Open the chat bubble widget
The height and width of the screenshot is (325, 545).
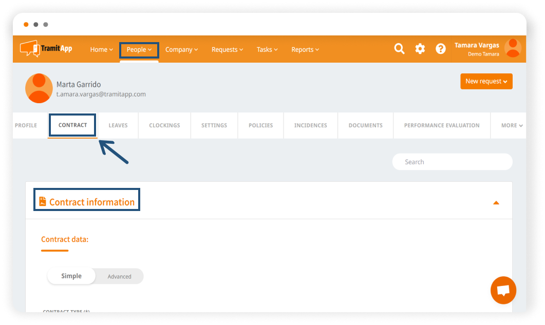coord(503,290)
